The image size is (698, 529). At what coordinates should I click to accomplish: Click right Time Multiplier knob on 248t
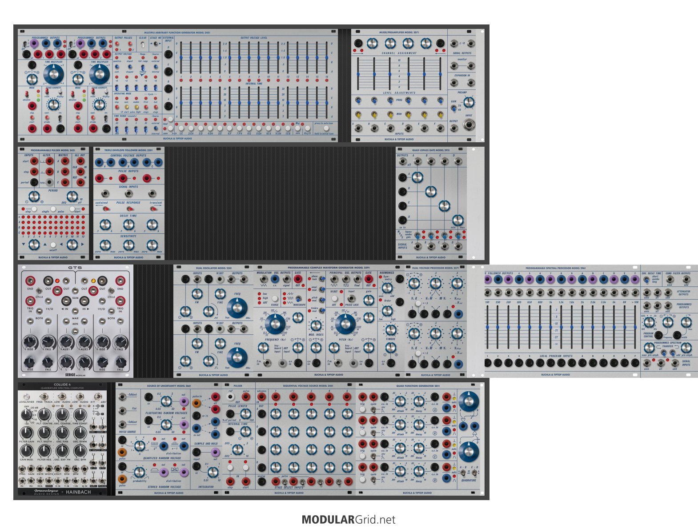pos(100,74)
